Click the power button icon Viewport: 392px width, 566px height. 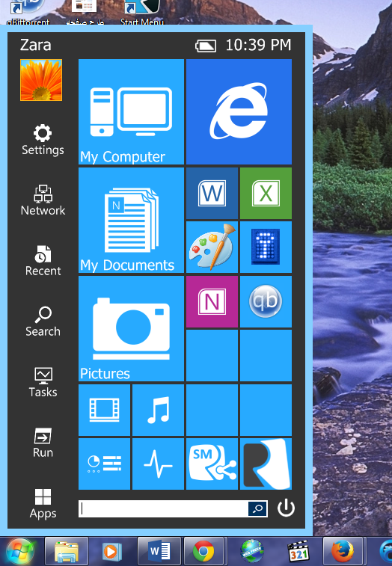(286, 508)
